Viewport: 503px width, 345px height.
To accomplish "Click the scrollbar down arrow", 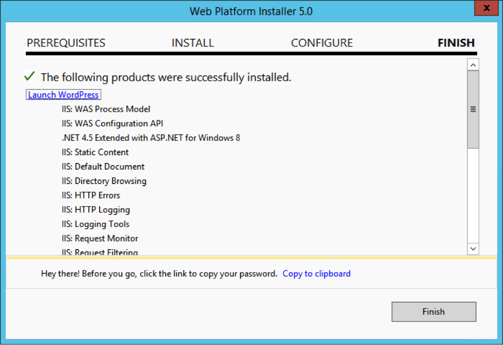I will coord(473,249).
